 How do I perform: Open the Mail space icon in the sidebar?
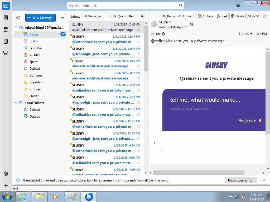coord(6,6)
